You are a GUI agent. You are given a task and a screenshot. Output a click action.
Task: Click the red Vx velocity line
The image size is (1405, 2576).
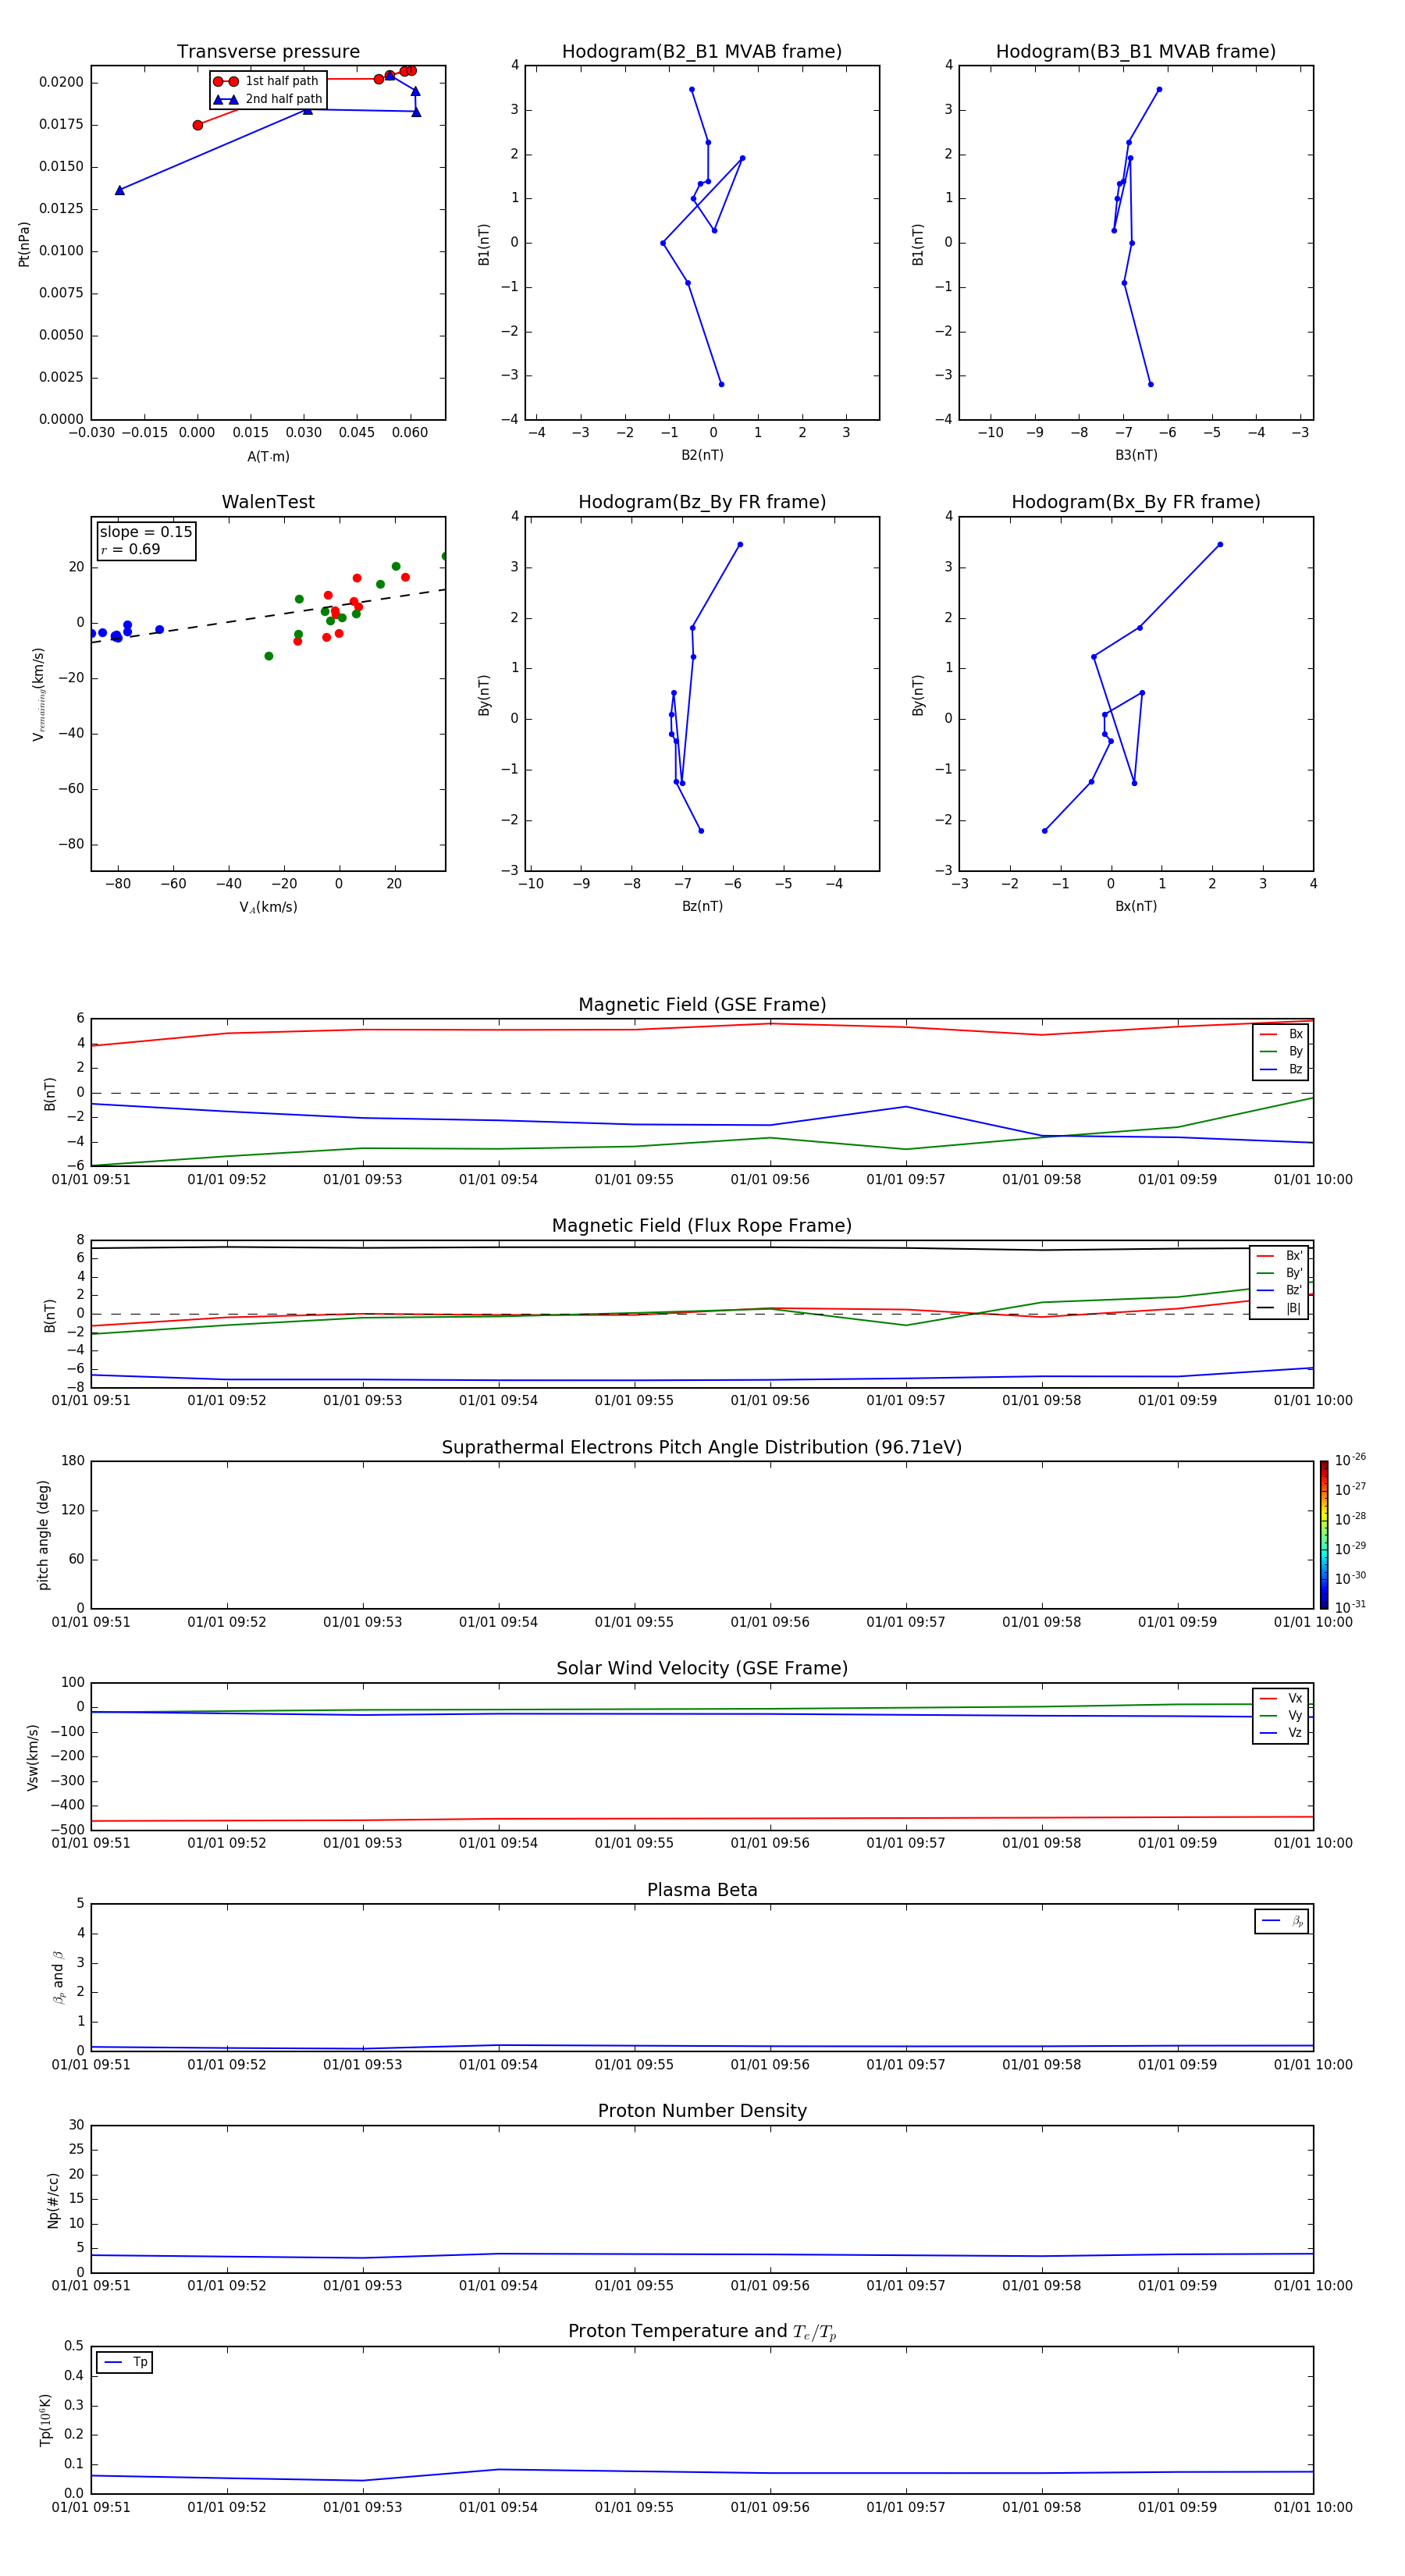[x=702, y=1818]
